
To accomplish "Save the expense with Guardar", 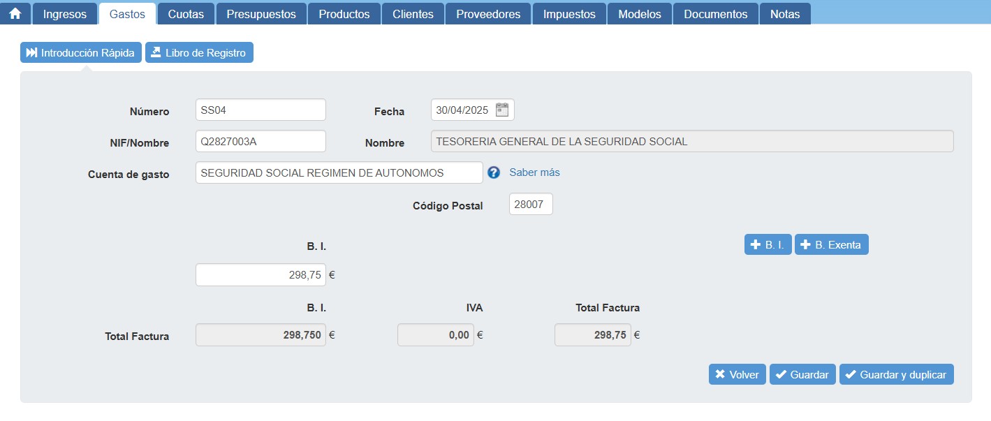I will (x=802, y=374).
